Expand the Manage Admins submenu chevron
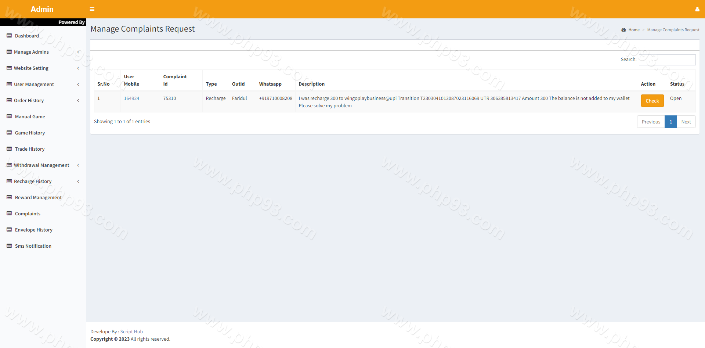 [x=78, y=52]
